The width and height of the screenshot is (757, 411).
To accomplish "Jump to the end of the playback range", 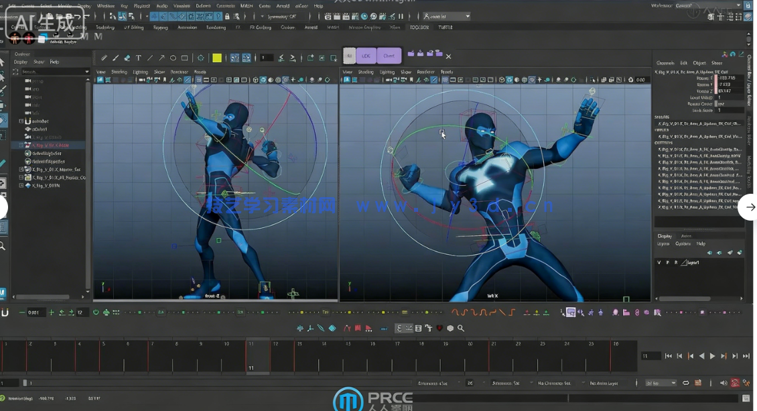I will pyautogui.click(x=746, y=356).
